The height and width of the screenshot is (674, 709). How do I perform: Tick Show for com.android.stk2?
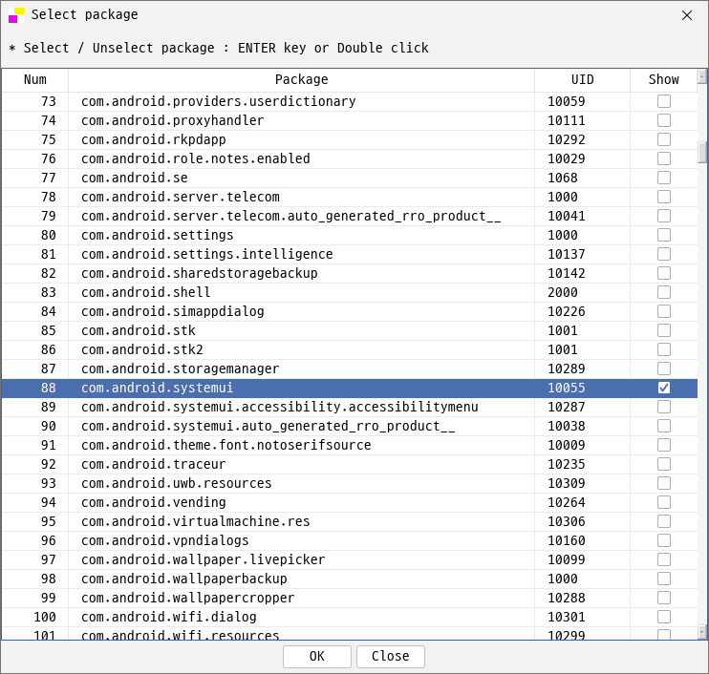click(664, 349)
